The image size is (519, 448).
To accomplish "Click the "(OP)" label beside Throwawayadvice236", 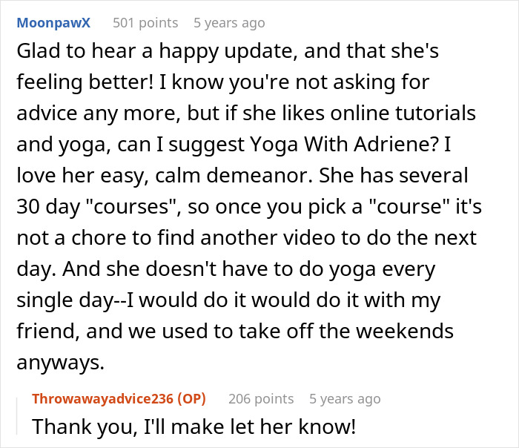I will pyautogui.click(x=191, y=398).
